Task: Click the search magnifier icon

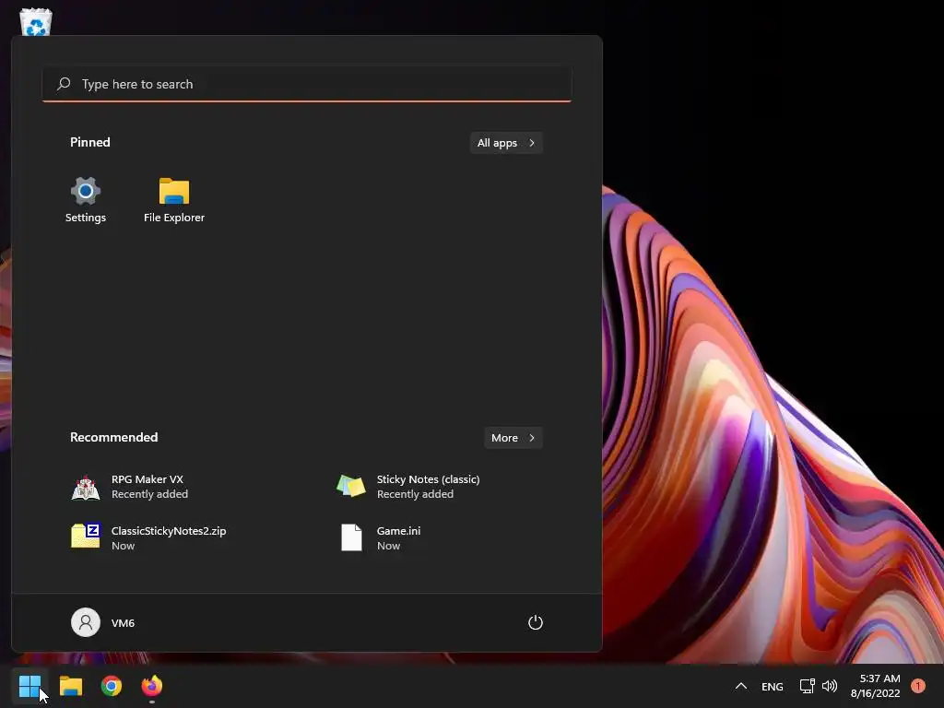Action: pos(64,84)
